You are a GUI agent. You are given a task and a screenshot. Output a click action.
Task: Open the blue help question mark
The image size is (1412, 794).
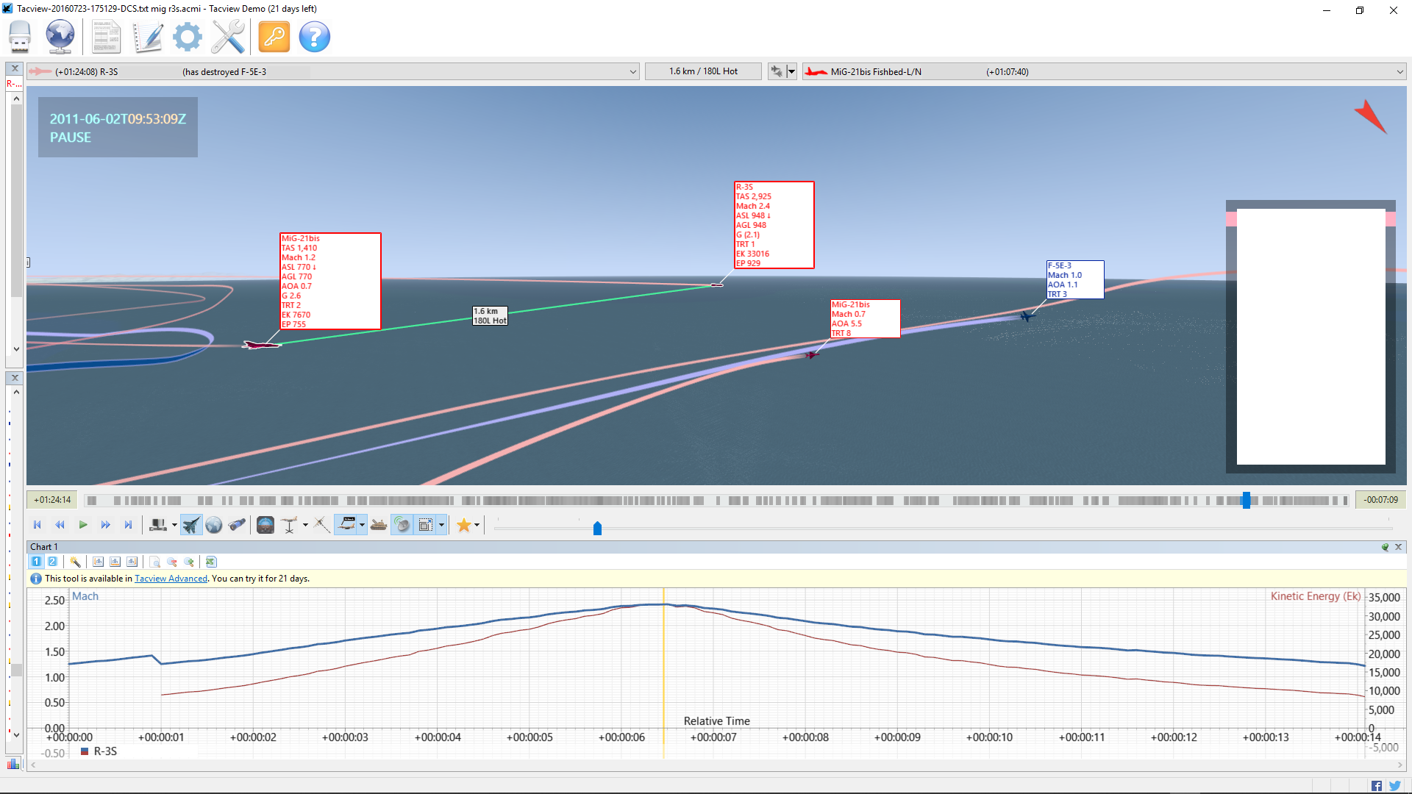point(315,37)
